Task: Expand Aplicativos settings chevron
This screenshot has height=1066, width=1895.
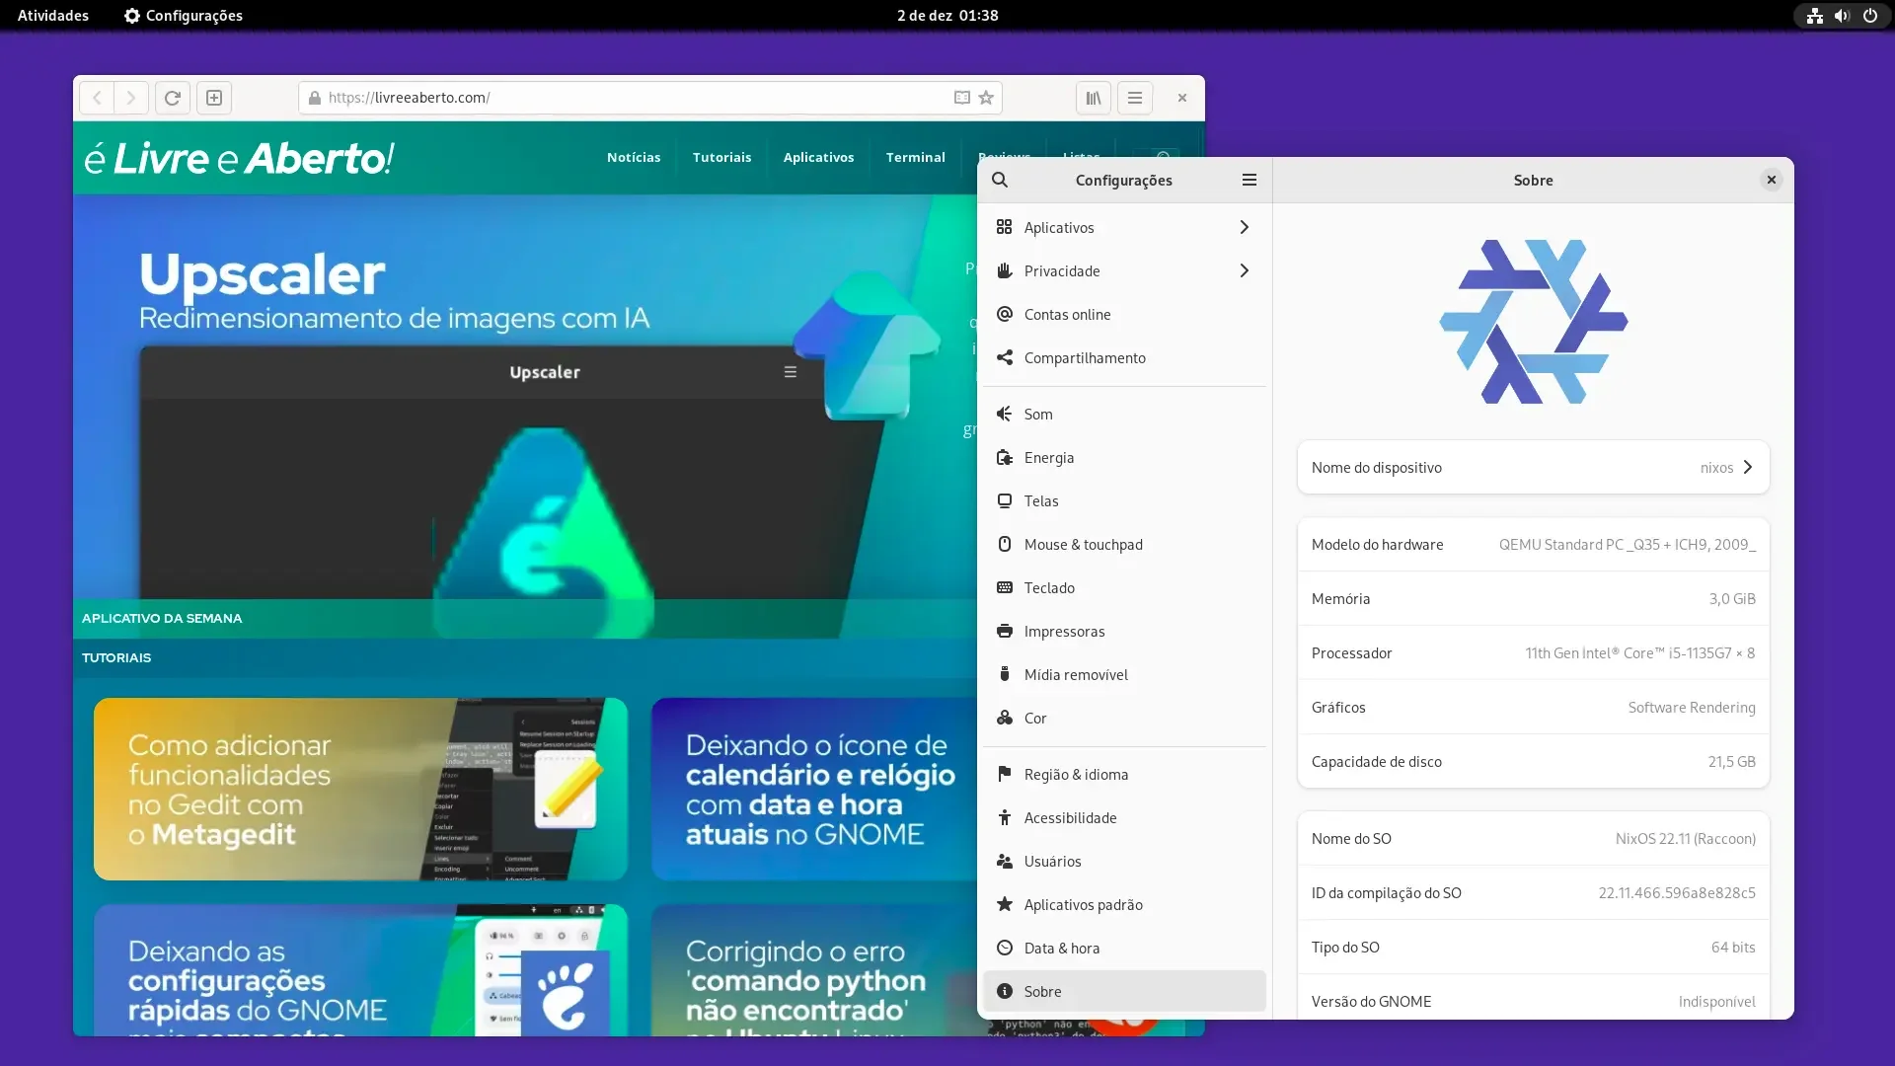Action: [1244, 227]
